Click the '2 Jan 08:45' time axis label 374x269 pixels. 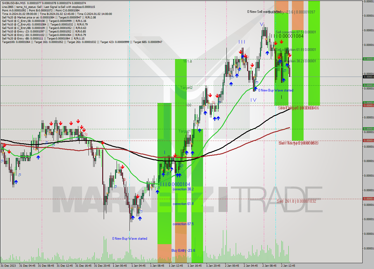[269, 266]
